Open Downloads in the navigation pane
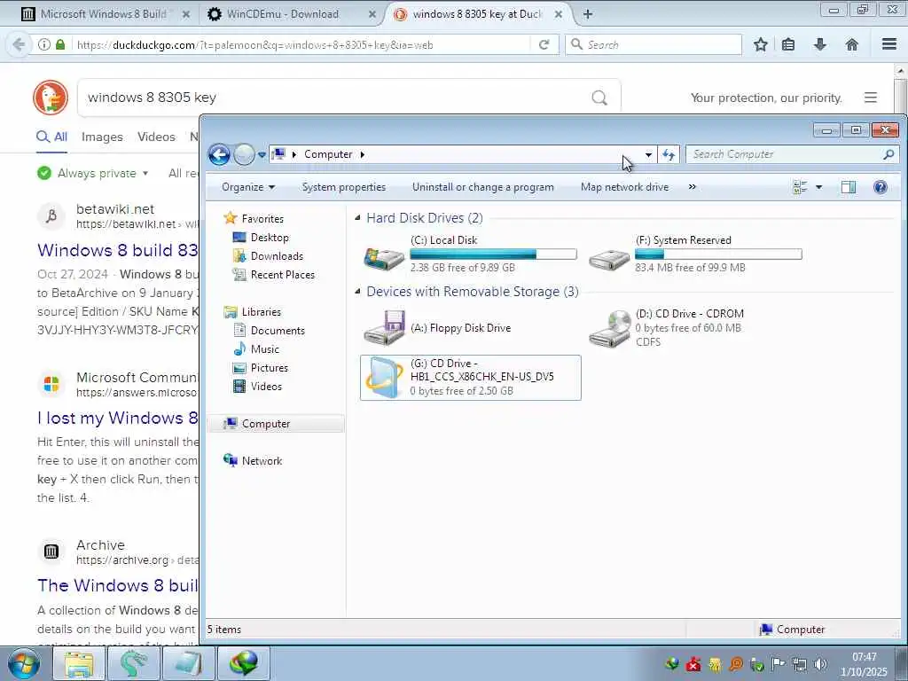The image size is (908, 681). click(x=277, y=256)
